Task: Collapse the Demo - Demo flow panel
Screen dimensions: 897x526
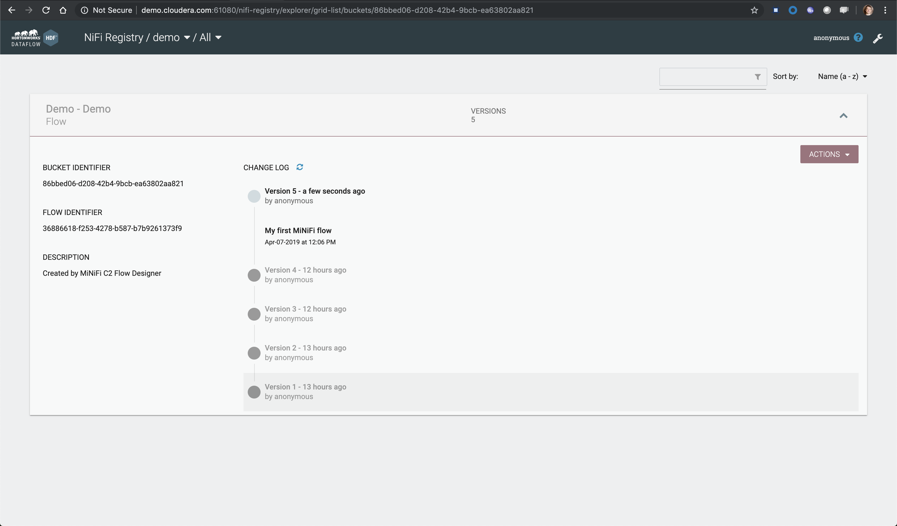Action: (843, 116)
